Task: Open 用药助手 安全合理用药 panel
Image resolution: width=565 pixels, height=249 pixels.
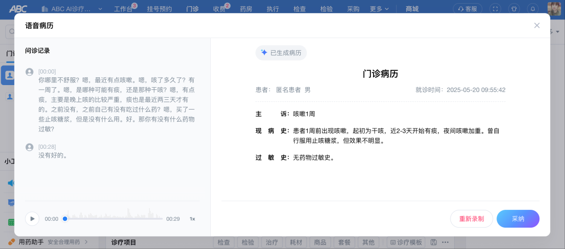Action: pyautogui.click(x=48, y=242)
